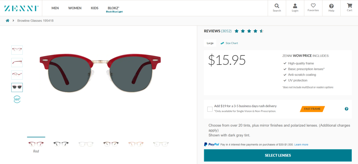Open the KIDS menu

[94, 8]
